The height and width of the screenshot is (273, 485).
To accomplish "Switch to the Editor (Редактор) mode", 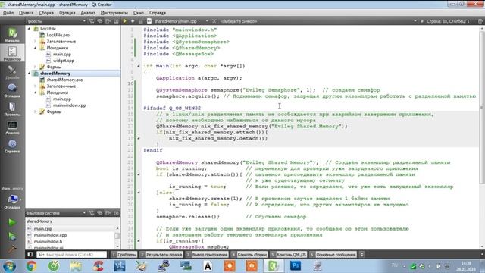I will pos(12,52).
